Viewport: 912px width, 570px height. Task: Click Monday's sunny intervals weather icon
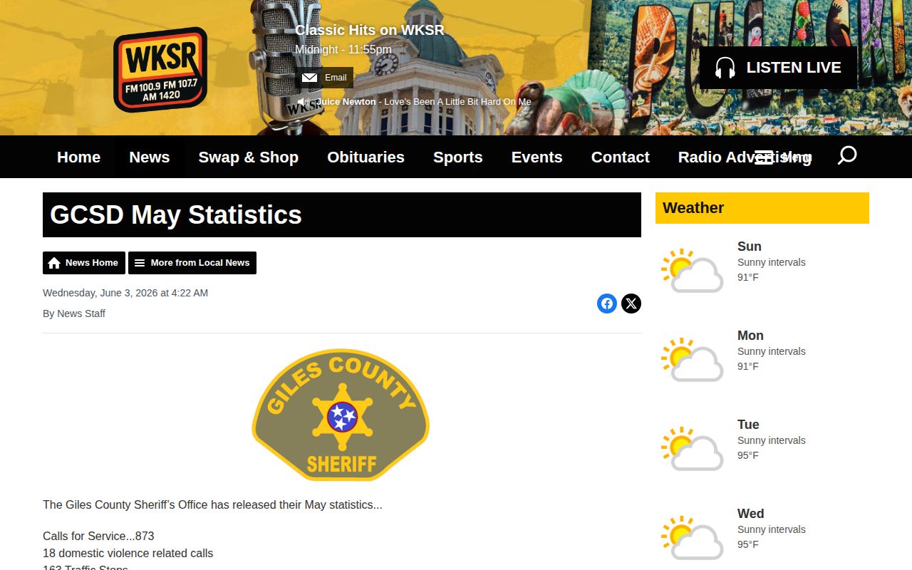coord(692,359)
